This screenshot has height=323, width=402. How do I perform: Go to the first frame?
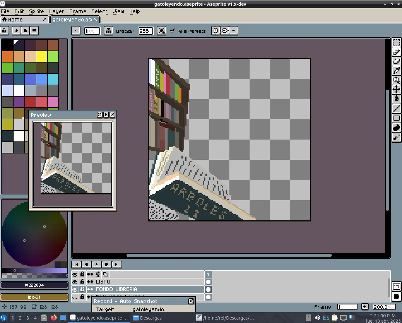pos(76,264)
